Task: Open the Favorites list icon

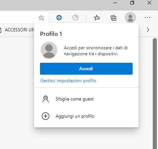Action: 97,18
